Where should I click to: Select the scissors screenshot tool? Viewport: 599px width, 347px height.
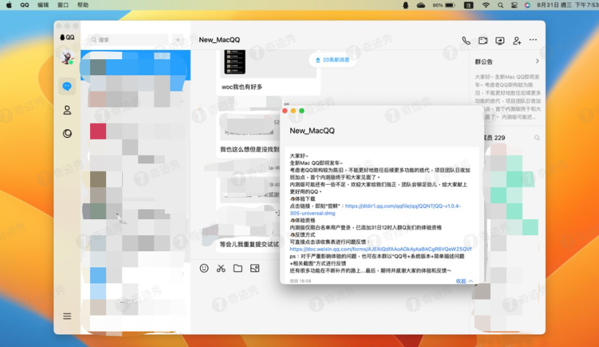pos(221,268)
